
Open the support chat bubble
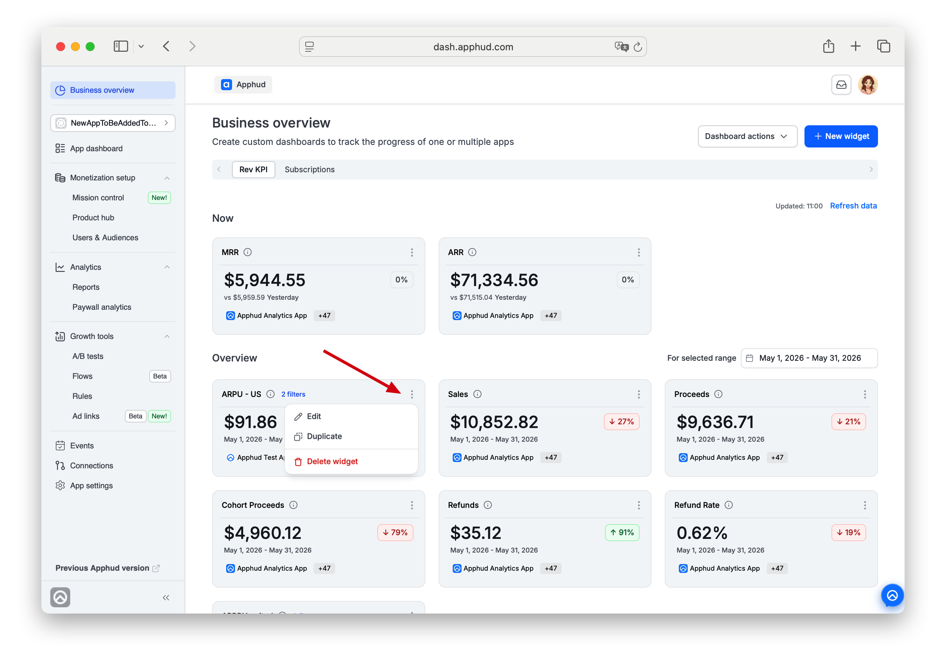click(892, 595)
